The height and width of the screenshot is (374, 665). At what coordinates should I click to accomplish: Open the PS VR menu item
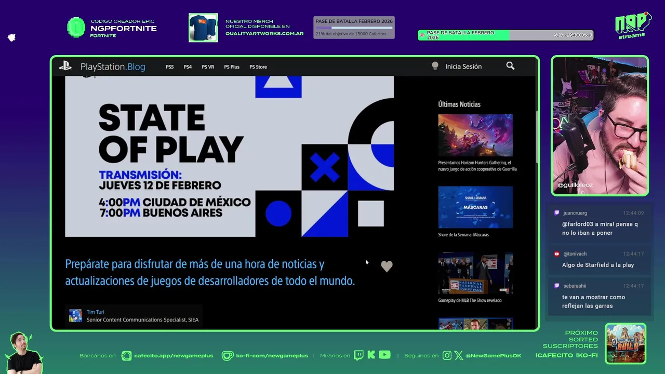[208, 67]
